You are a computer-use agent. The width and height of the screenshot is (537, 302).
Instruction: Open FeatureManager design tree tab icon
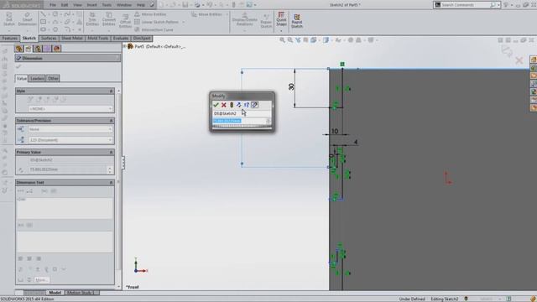18,49
